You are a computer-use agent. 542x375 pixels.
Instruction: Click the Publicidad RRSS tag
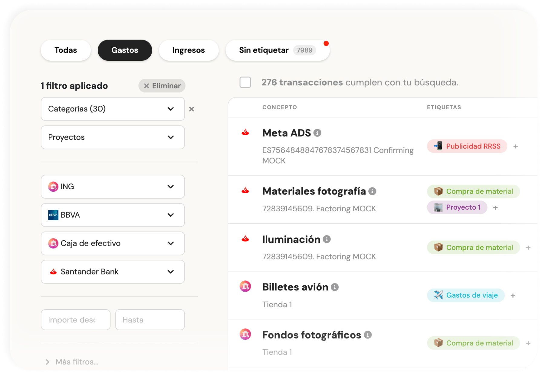(467, 146)
